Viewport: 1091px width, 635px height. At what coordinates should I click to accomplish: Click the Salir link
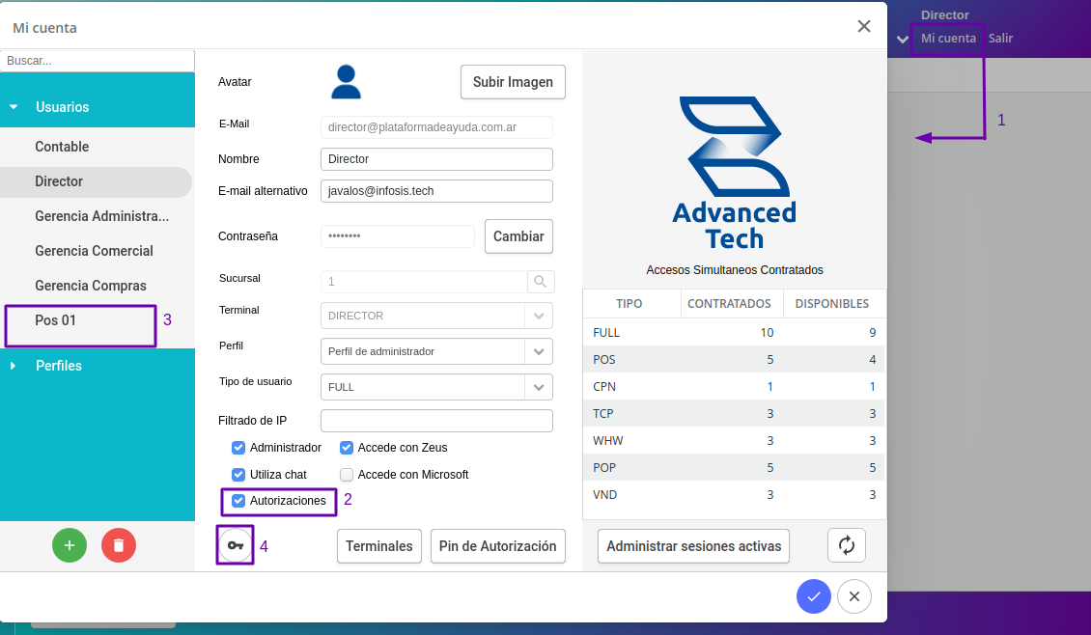point(1000,39)
